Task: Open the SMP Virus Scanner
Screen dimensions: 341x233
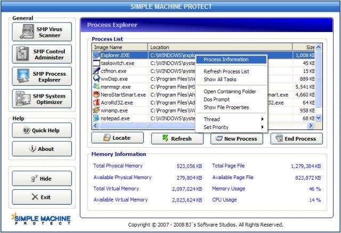Action: pyautogui.click(x=42, y=32)
